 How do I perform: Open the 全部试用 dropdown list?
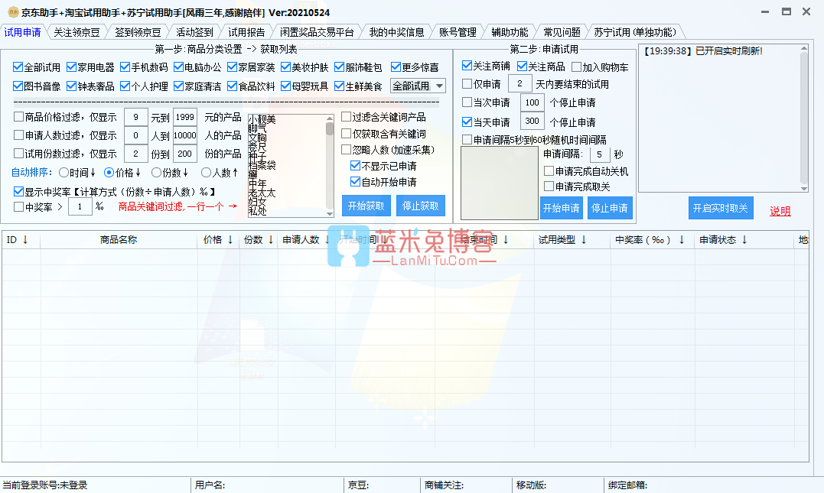[419, 86]
